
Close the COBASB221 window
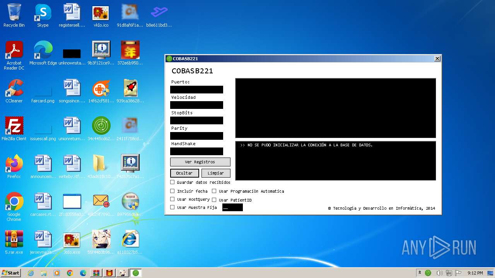coord(437,59)
